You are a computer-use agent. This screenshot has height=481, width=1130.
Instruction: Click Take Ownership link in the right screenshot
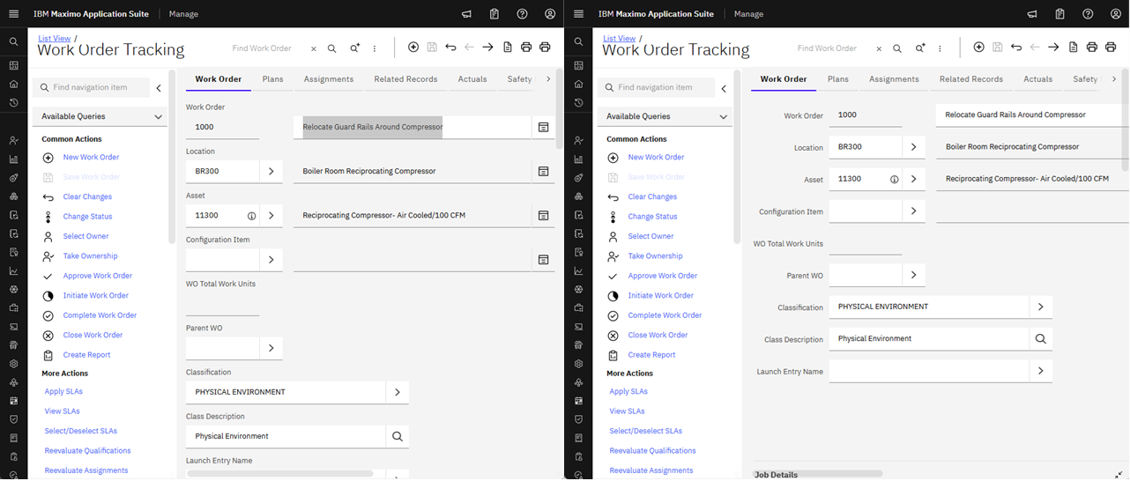[x=655, y=256]
